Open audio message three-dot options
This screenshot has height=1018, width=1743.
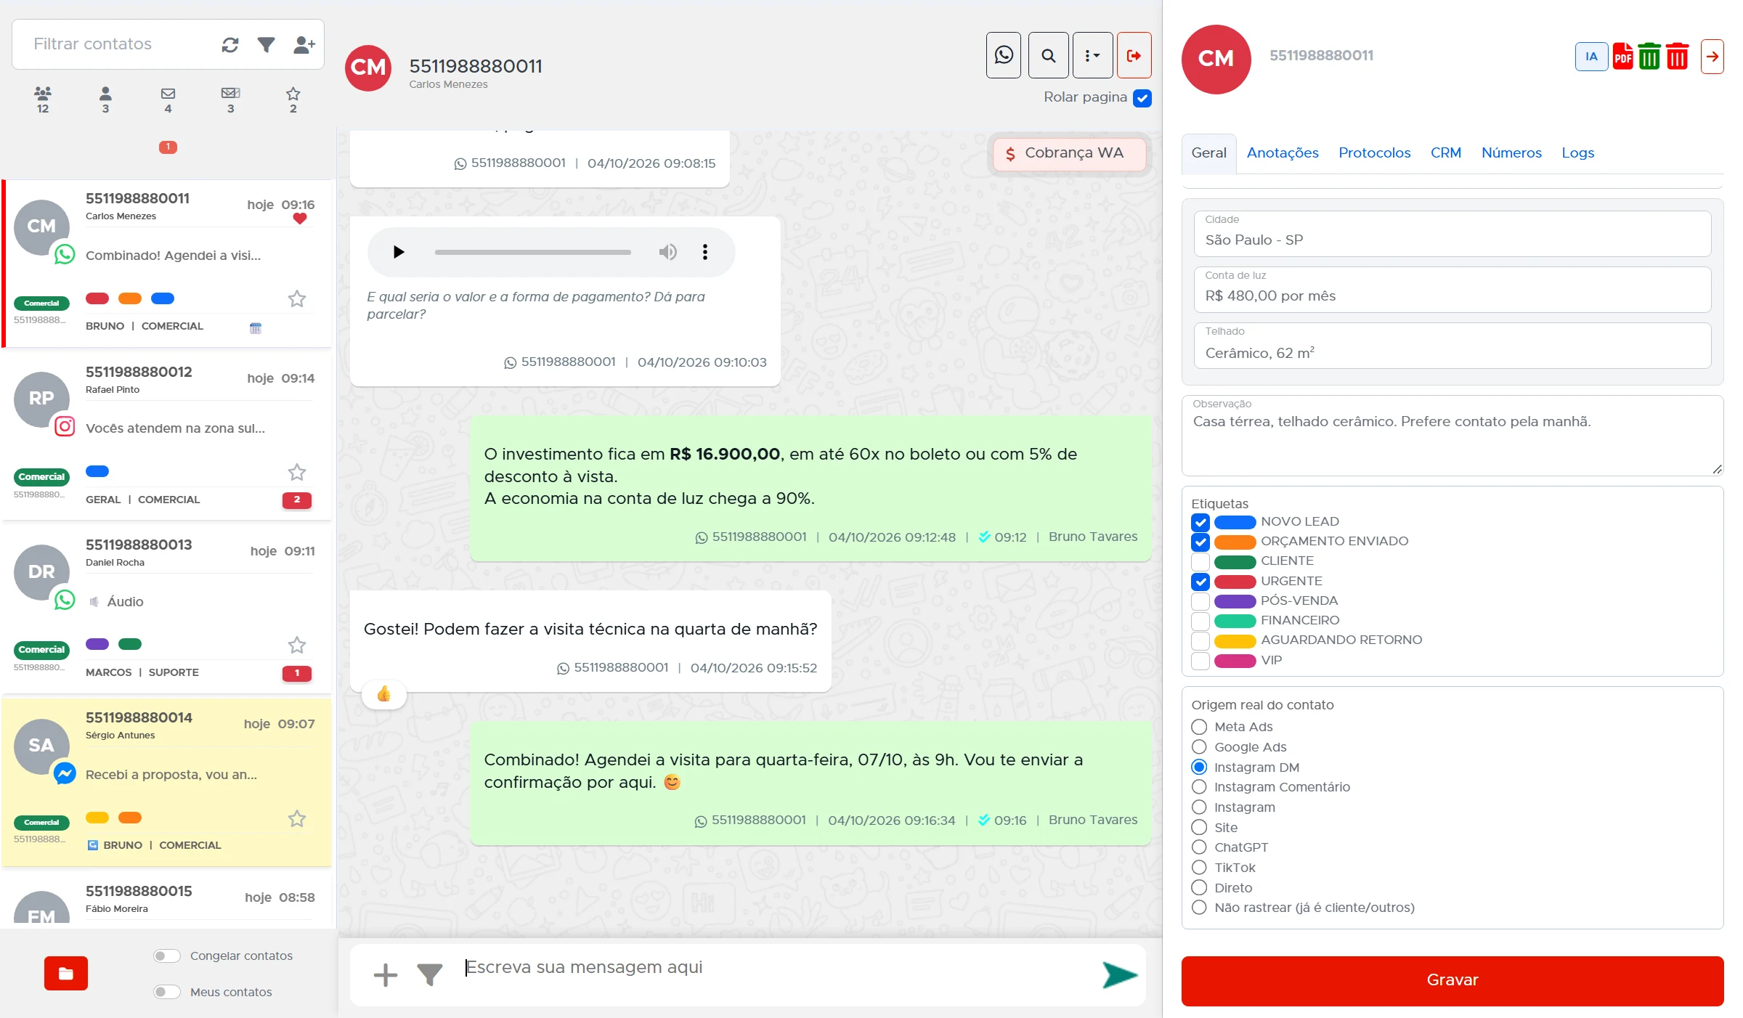click(x=704, y=252)
